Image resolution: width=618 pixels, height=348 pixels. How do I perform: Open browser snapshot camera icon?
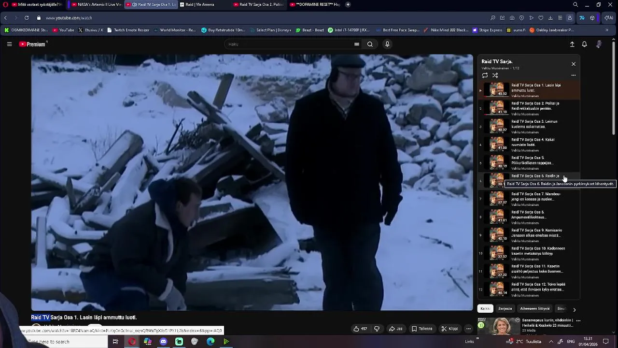point(512,18)
